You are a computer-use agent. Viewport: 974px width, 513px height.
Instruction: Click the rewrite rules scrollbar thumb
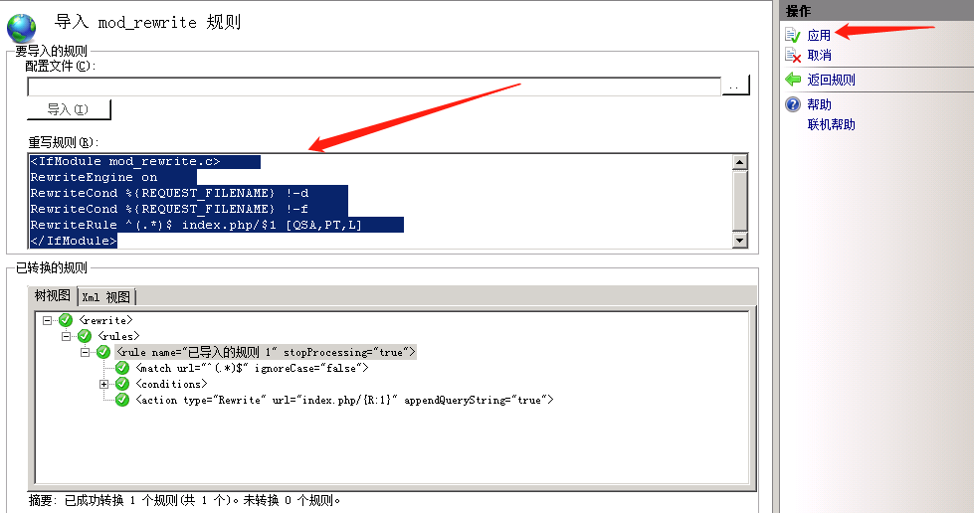pos(739,201)
